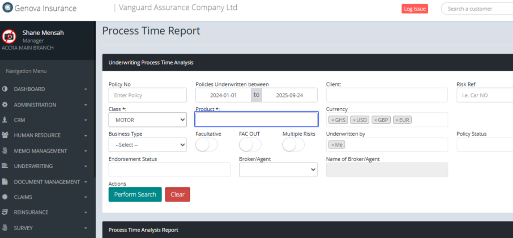Turn on the FAC OUT toggle
The width and height of the screenshot is (513, 238).
click(250, 145)
